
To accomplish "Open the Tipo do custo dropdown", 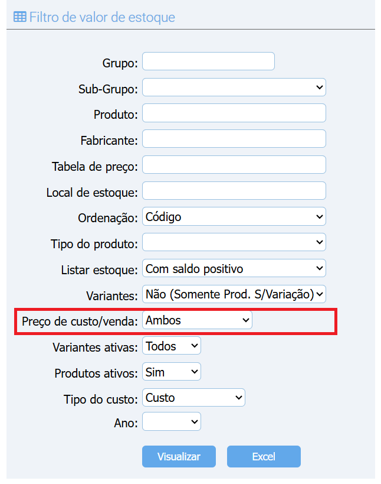I will coord(193,398).
